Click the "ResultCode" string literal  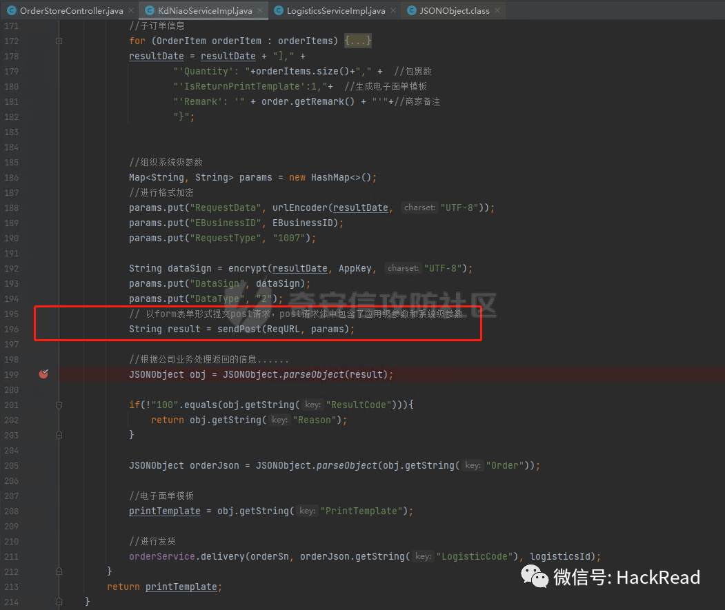click(359, 405)
